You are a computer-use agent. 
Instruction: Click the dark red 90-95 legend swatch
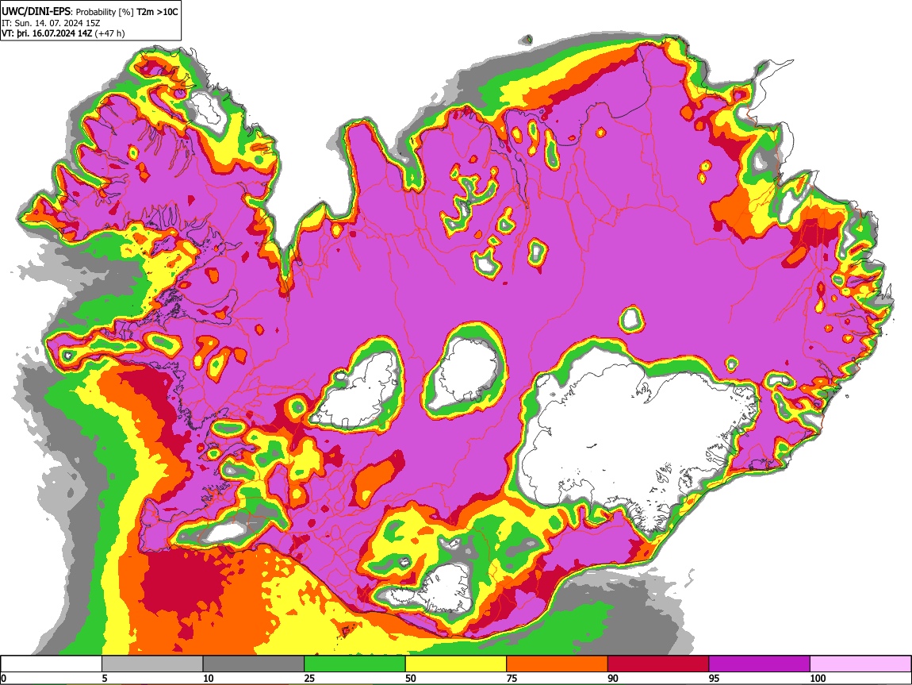[x=658, y=664]
